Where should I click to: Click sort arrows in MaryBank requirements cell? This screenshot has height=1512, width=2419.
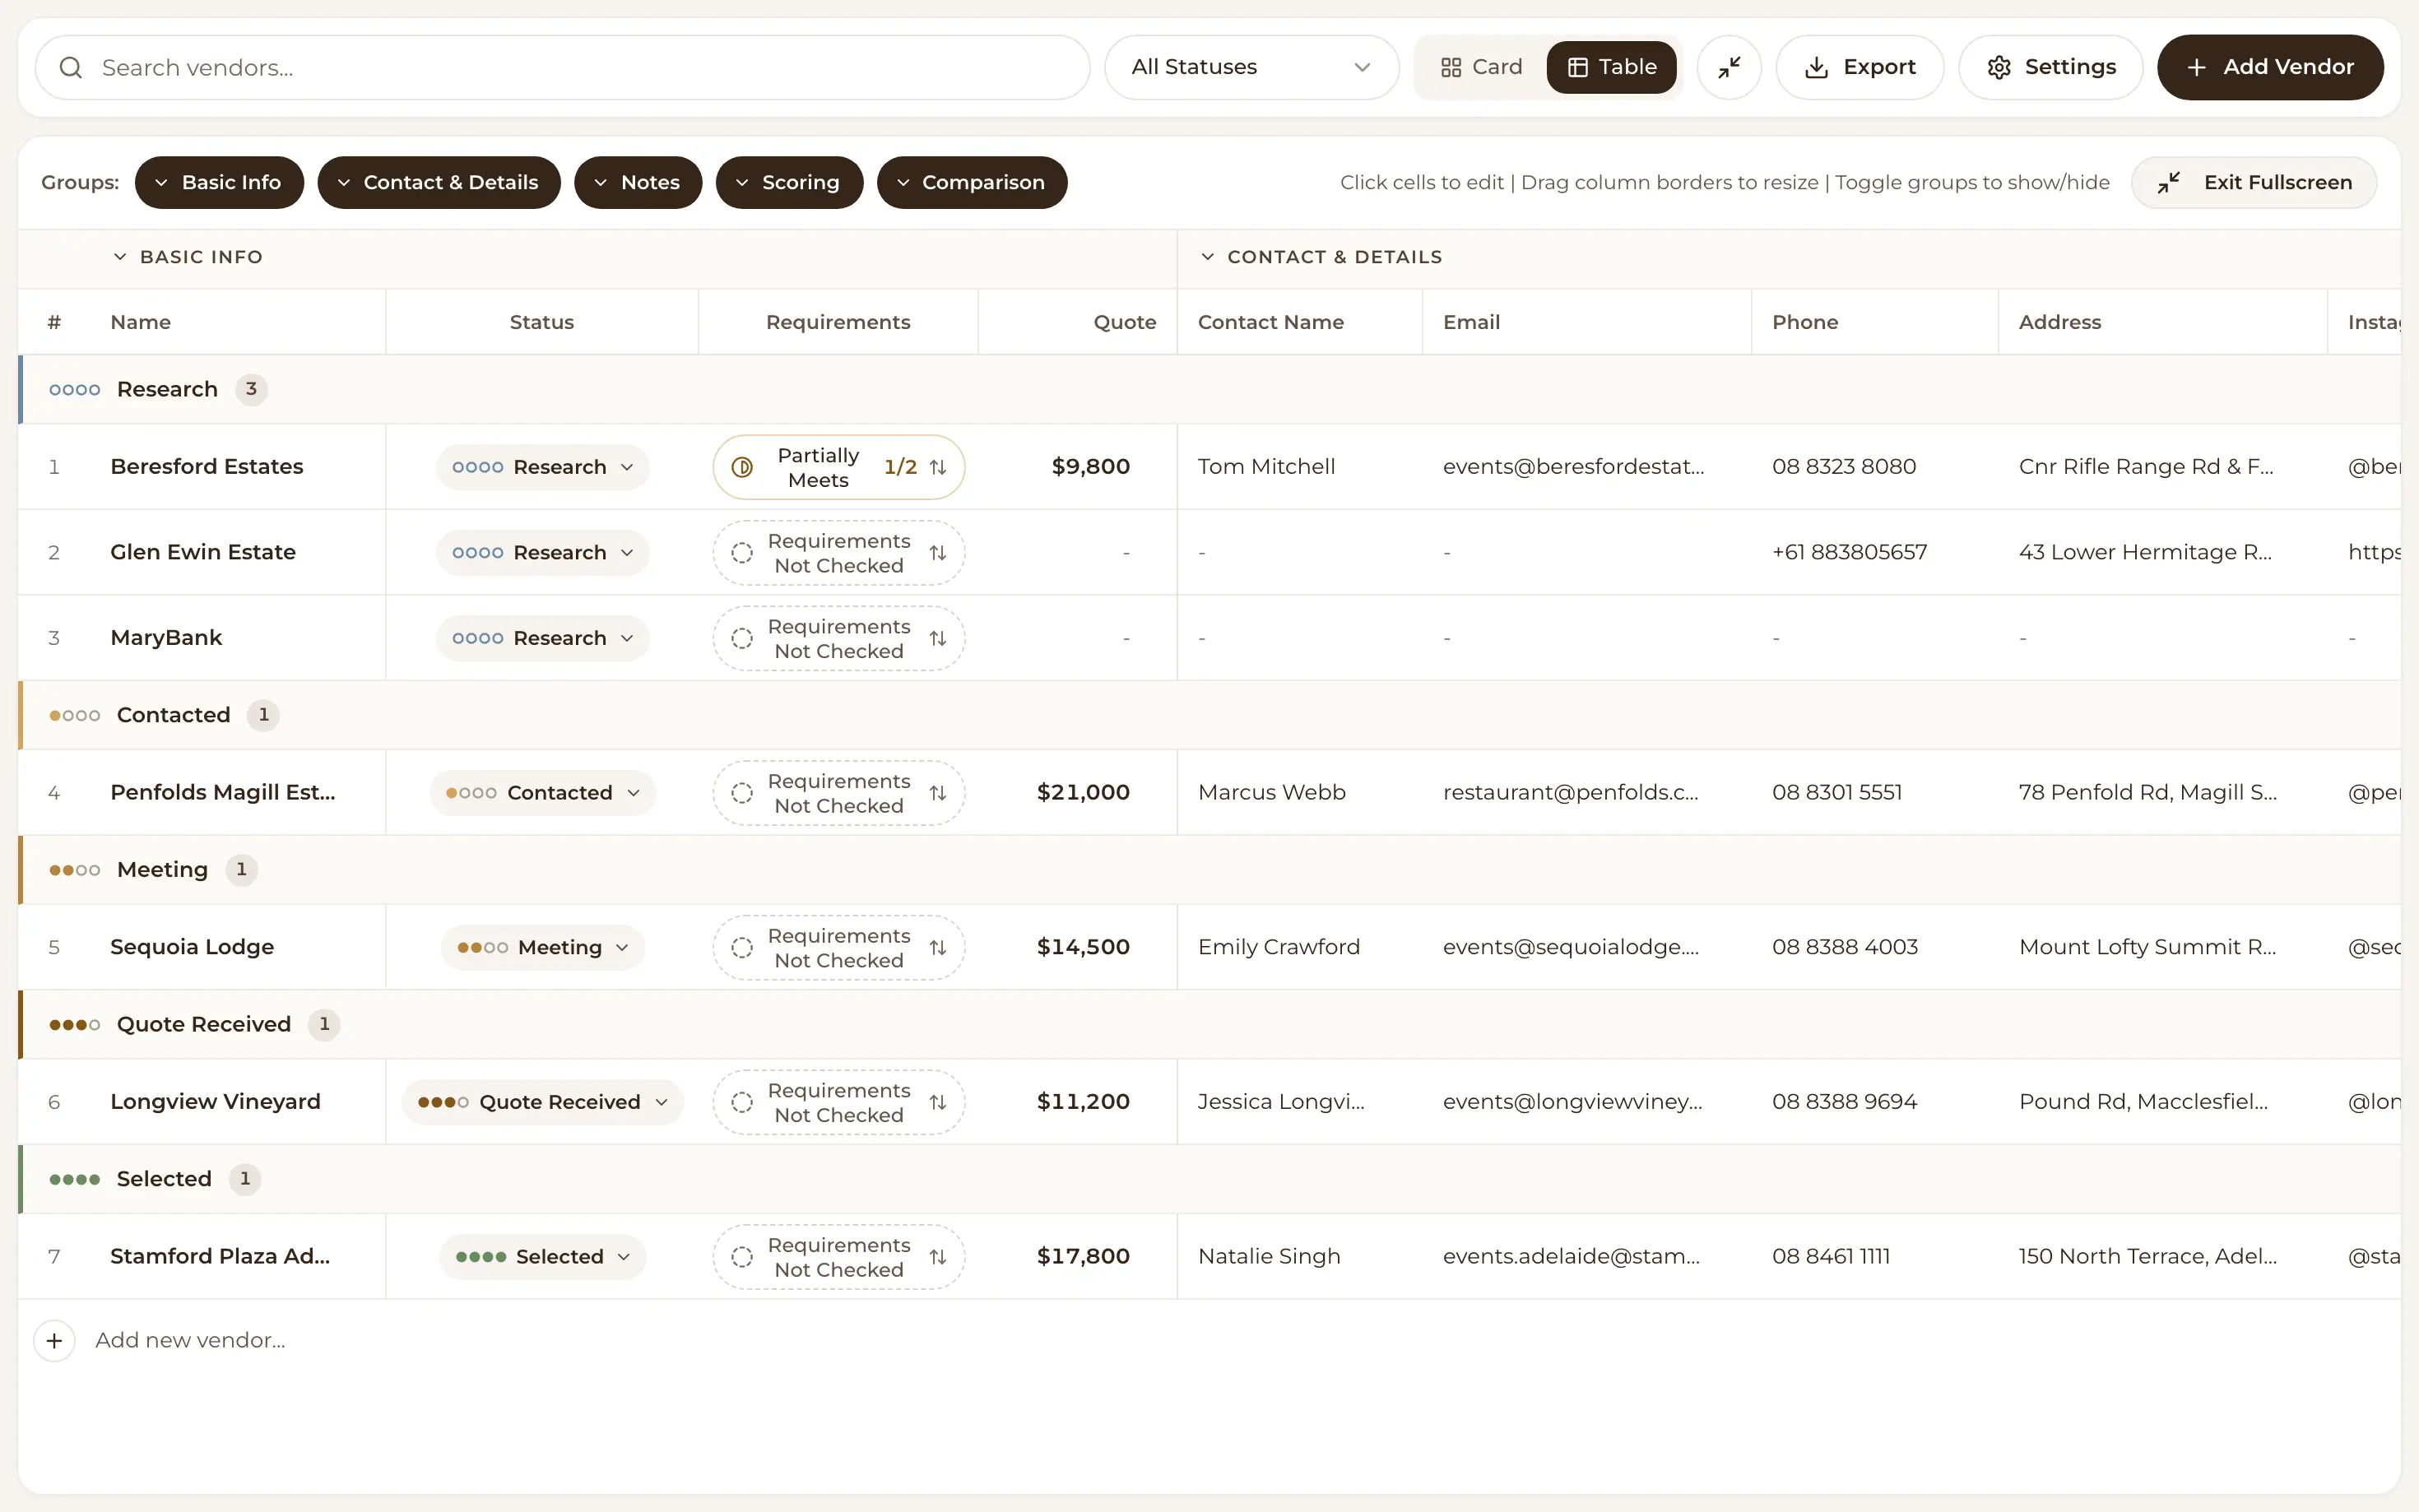(938, 638)
